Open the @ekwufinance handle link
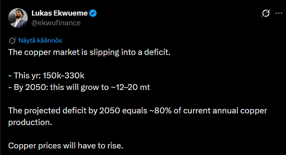The image size is (286, 155). click(x=56, y=23)
